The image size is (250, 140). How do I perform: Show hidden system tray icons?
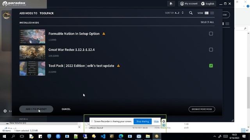214,136
